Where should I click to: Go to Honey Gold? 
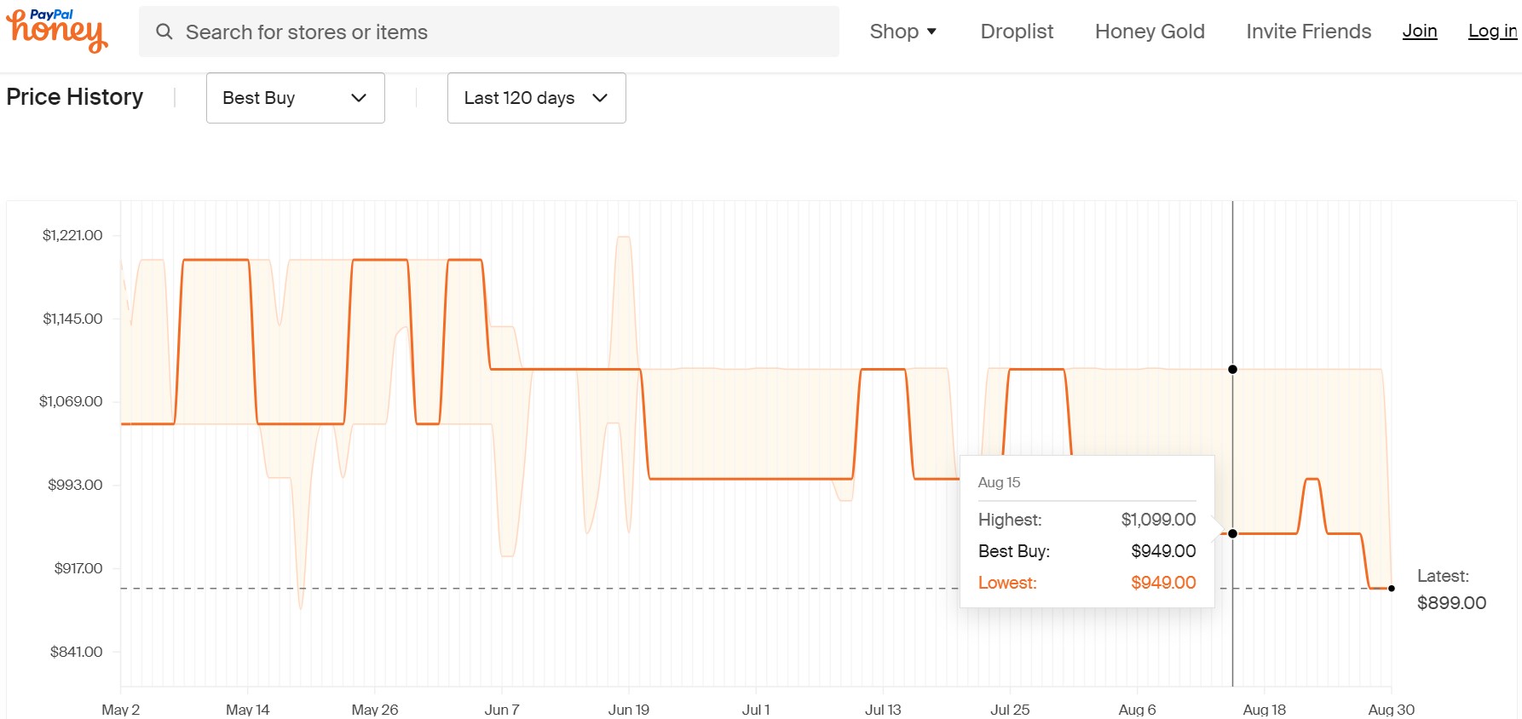[1150, 32]
